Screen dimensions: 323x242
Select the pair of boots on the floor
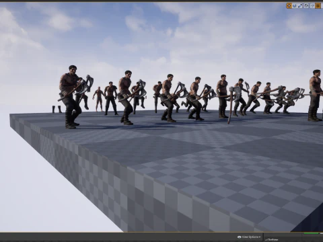pos(57,110)
